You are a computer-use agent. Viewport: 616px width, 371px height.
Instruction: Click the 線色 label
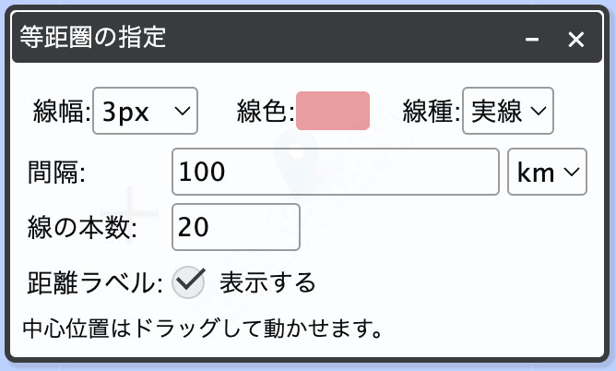pos(266,112)
